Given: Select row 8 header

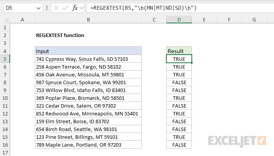Looking at the screenshot, I should click(x=5, y=83).
